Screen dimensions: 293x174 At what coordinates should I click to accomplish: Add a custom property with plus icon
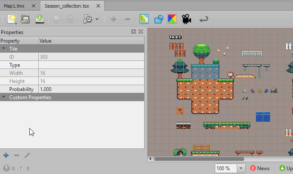click(6, 155)
